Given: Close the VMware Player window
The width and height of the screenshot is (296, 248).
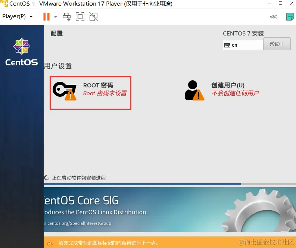Looking at the screenshot, I should click(x=292, y=3).
